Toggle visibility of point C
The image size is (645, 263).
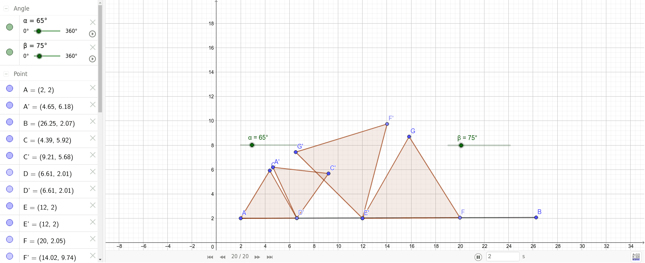[10, 139]
